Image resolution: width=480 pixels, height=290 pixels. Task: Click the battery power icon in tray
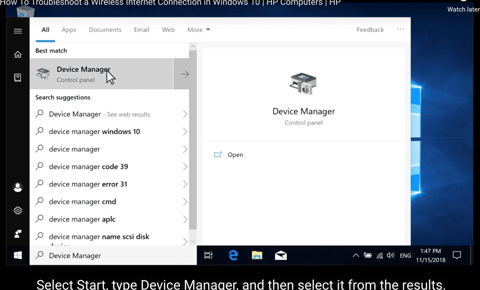pos(367,255)
